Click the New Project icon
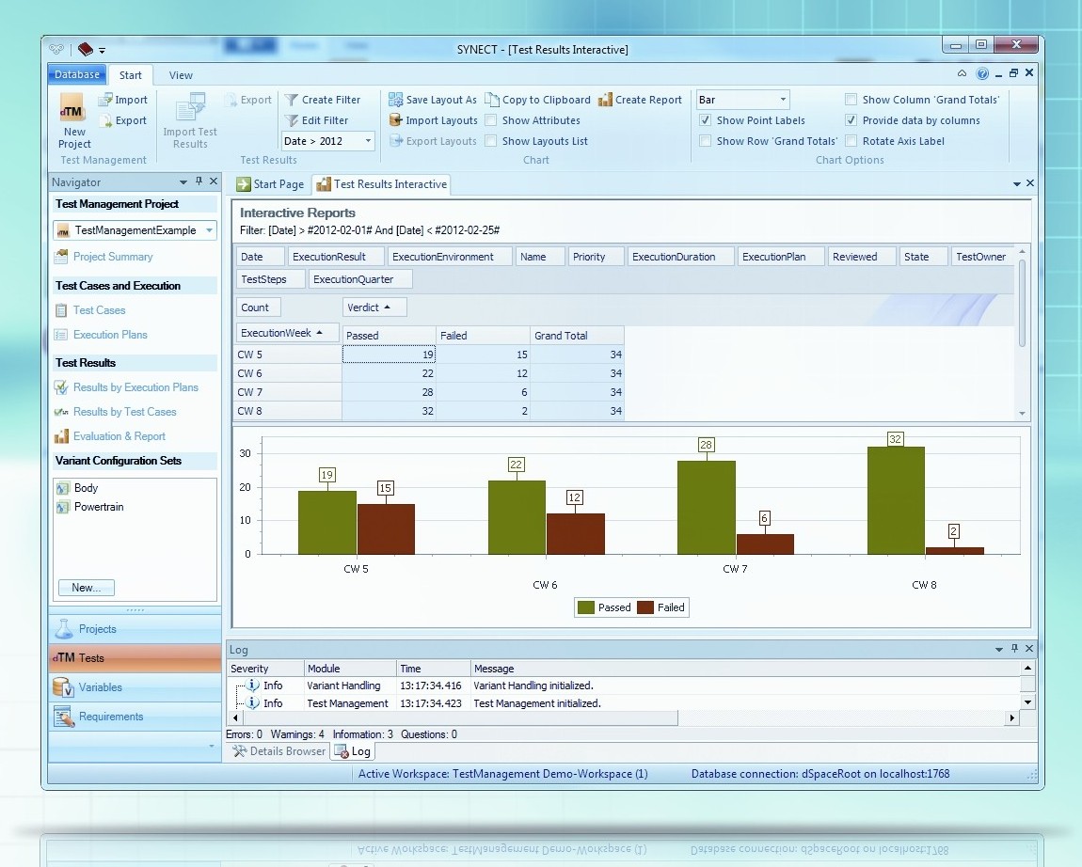Image resolution: width=1082 pixels, height=867 pixels. click(x=73, y=111)
